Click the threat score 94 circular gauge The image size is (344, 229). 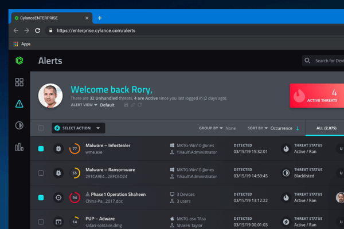click(x=75, y=198)
